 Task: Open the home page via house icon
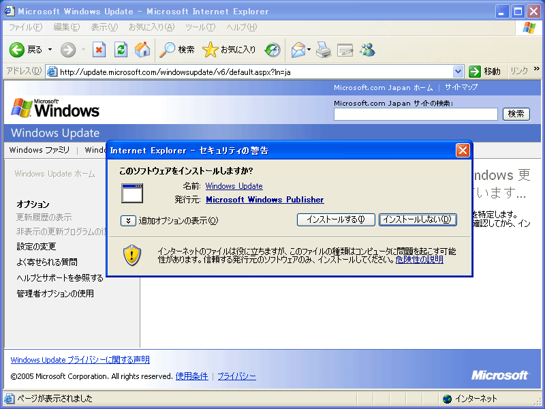coord(142,50)
